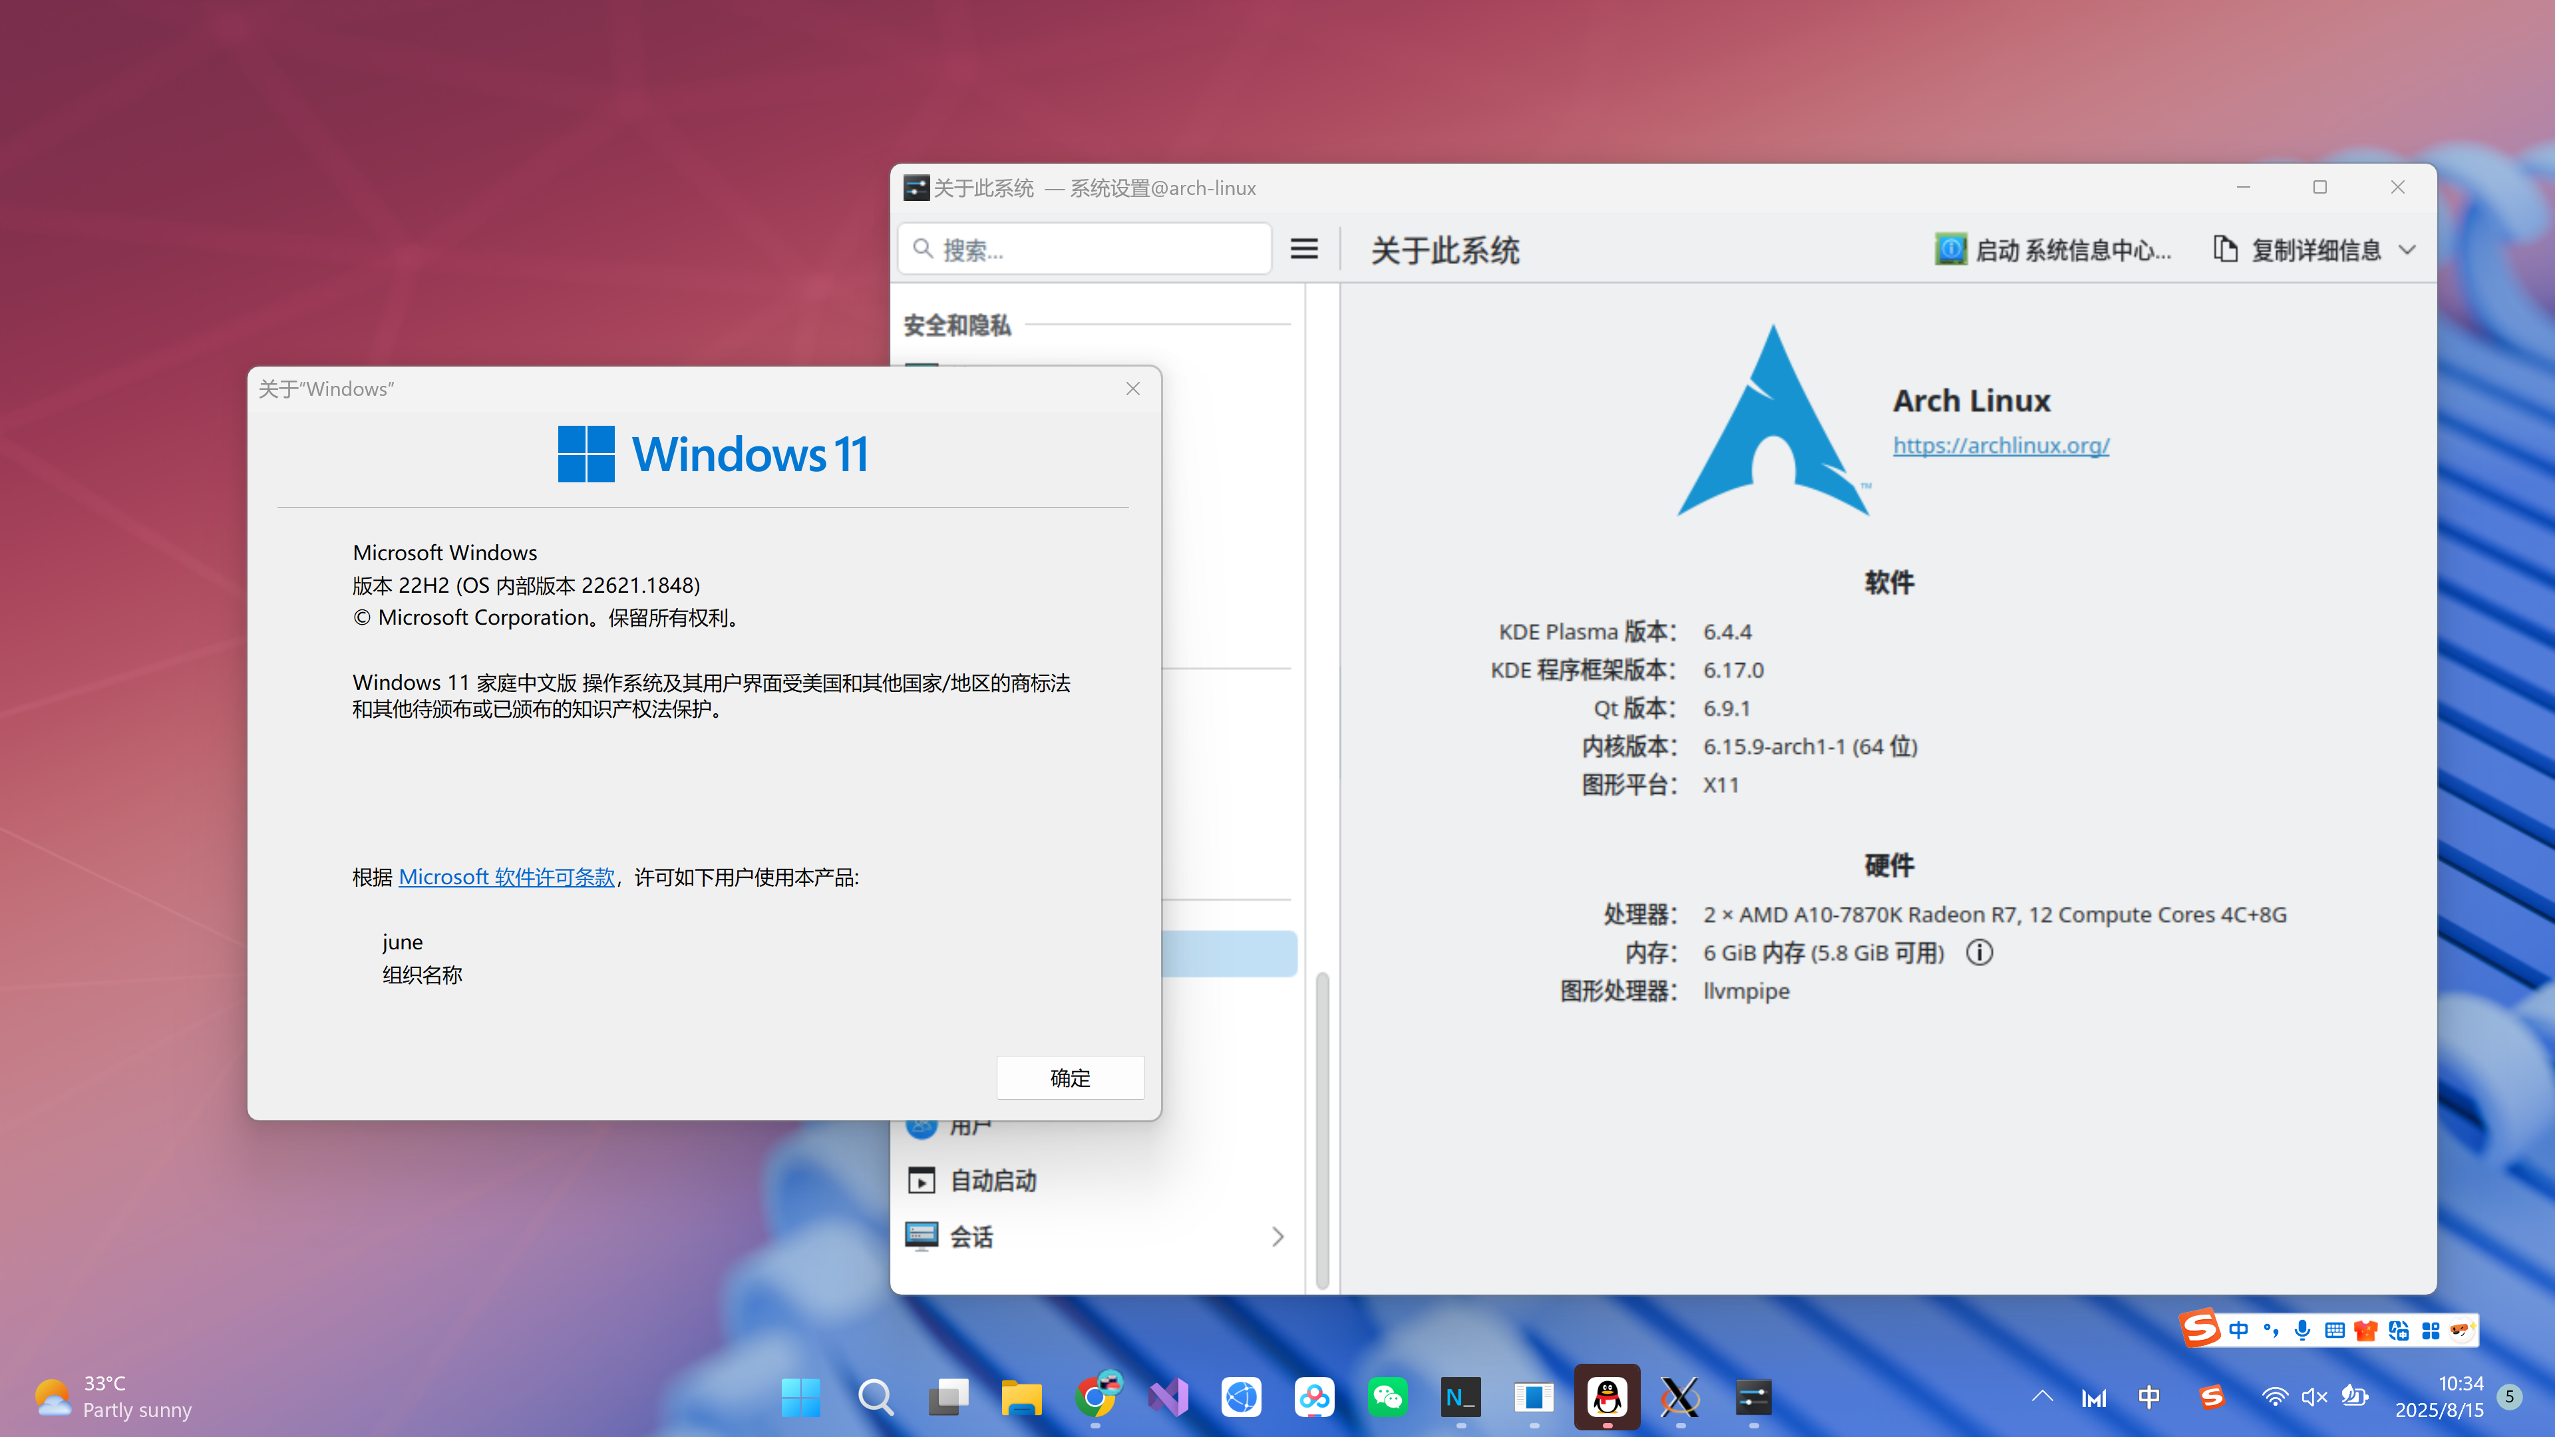Close the About Windows dialog
Screen dimensions: 2555x1437
tap(1132, 389)
